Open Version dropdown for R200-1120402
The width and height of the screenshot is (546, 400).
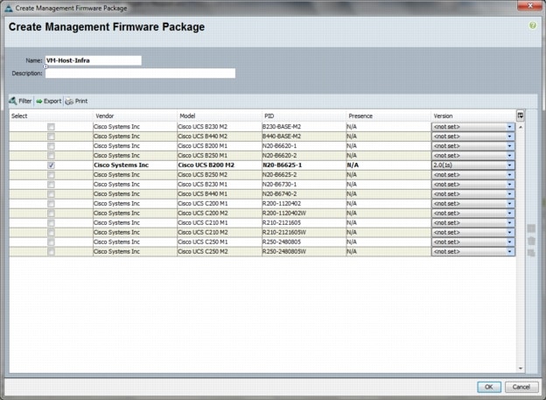[x=472, y=203]
